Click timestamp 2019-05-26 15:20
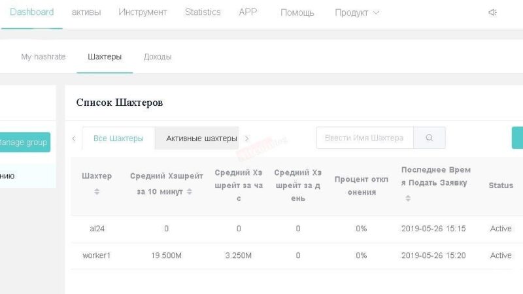The width and height of the screenshot is (523, 294). coord(433,255)
